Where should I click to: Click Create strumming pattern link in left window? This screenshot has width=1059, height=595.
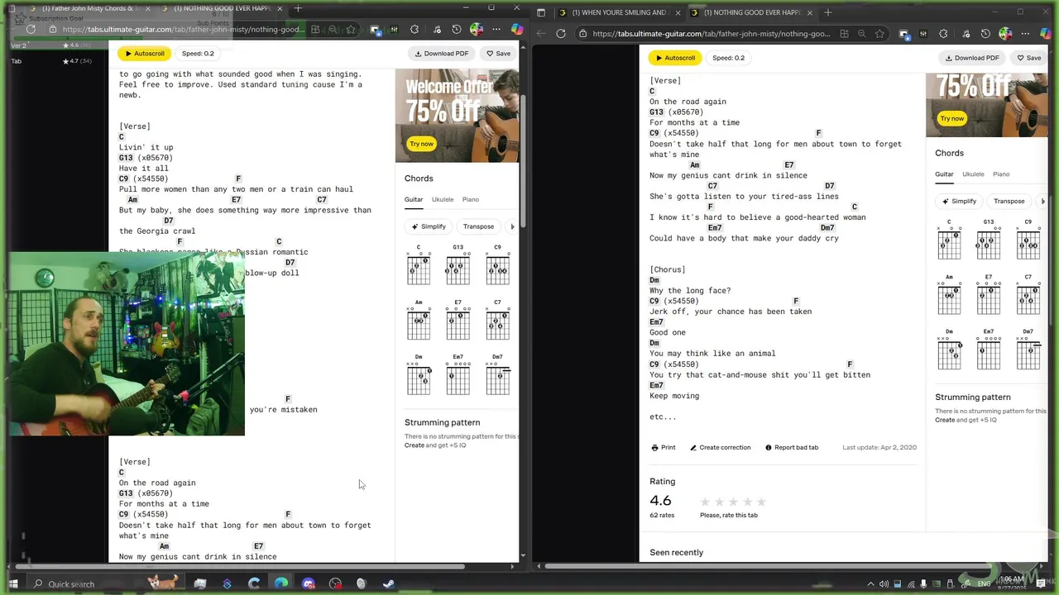[414, 445]
